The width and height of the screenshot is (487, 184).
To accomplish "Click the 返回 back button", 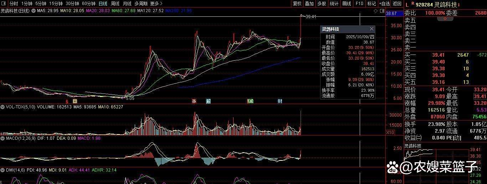I will [x=397, y=4].
